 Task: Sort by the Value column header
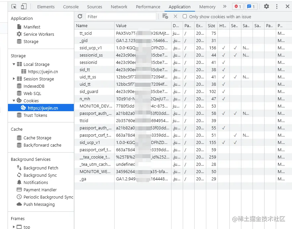143,26
